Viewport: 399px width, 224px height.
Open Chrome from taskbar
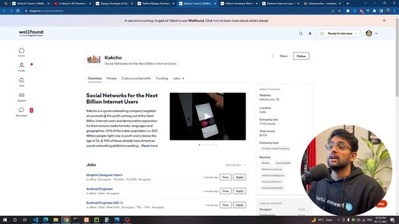(x=66, y=220)
